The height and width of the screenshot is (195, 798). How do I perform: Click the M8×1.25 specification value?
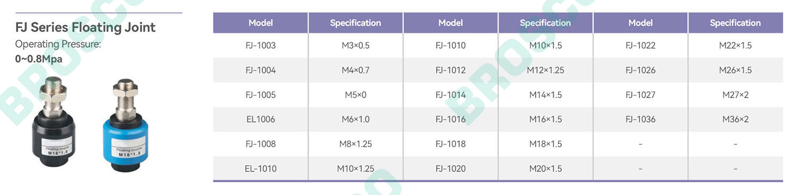point(355,144)
